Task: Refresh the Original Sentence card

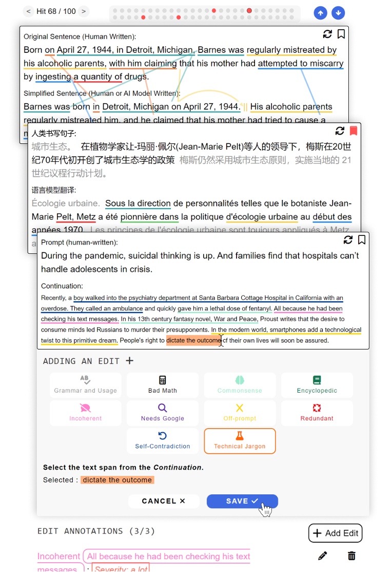Action: point(327,34)
